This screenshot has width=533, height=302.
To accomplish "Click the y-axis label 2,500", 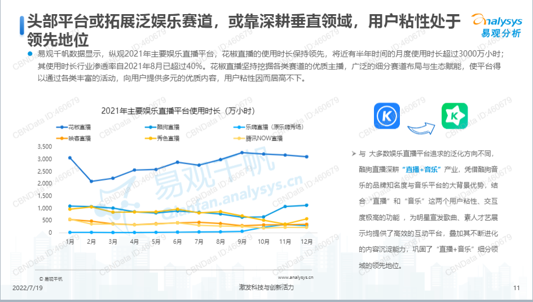I will [x=45, y=172].
